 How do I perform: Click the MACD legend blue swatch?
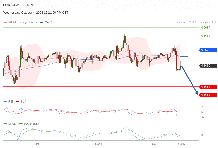point(5,124)
